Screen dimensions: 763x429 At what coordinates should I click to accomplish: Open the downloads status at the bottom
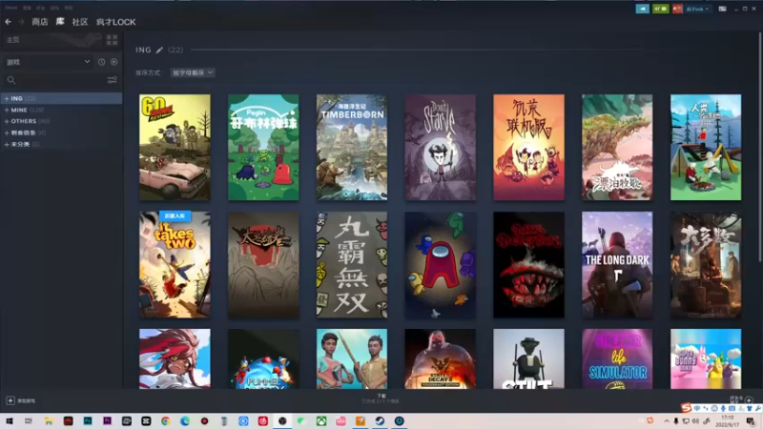coord(381,398)
